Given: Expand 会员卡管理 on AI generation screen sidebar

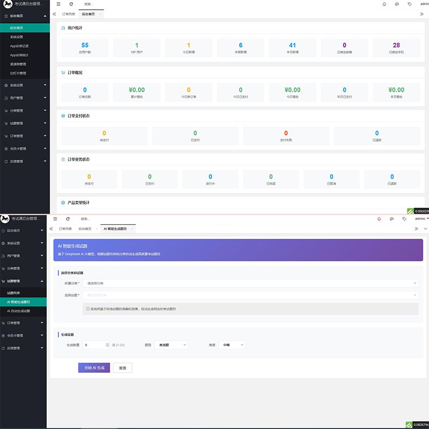Looking at the screenshot, I should pos(23,336).
